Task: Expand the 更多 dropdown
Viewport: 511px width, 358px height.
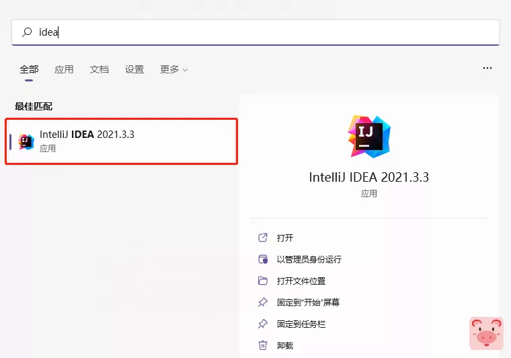Action: (x=173, y=69)
